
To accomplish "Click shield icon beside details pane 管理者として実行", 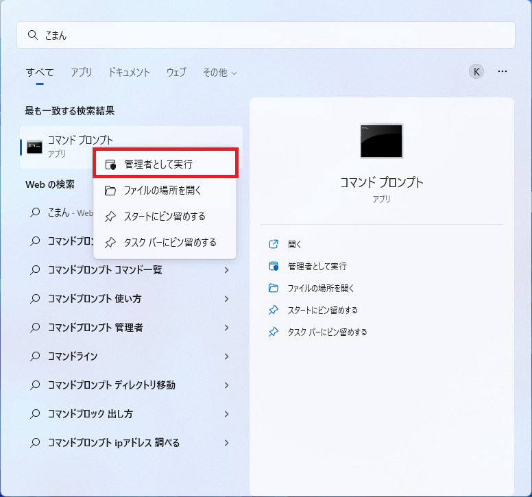I will [x=274, y=266].
